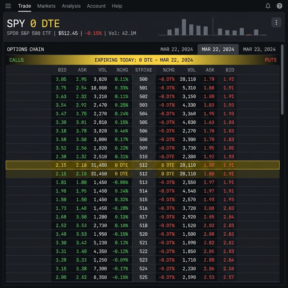Click the SPDR S&P 500 ETF name
The height and width of the screenshot is (288, 288).
[x=29, y=33]
